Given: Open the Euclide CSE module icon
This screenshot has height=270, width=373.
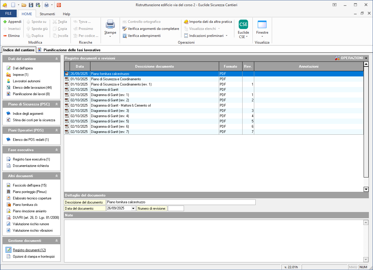Looking at the screenshot, I should click(243, 25).
